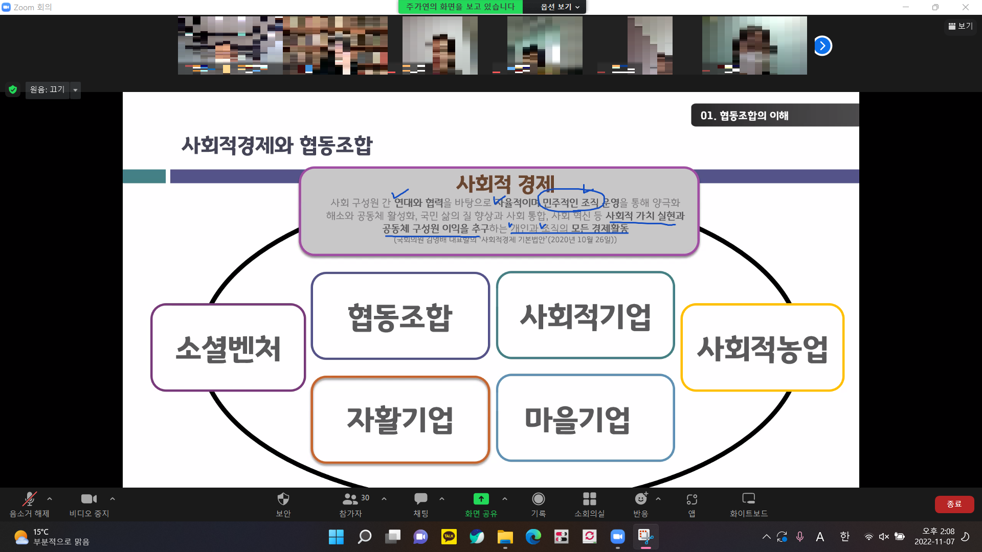The image size is (982, 552).
Task: Unmute the microphone in Zoom toolbar
Action: click(x=29, y=504)
